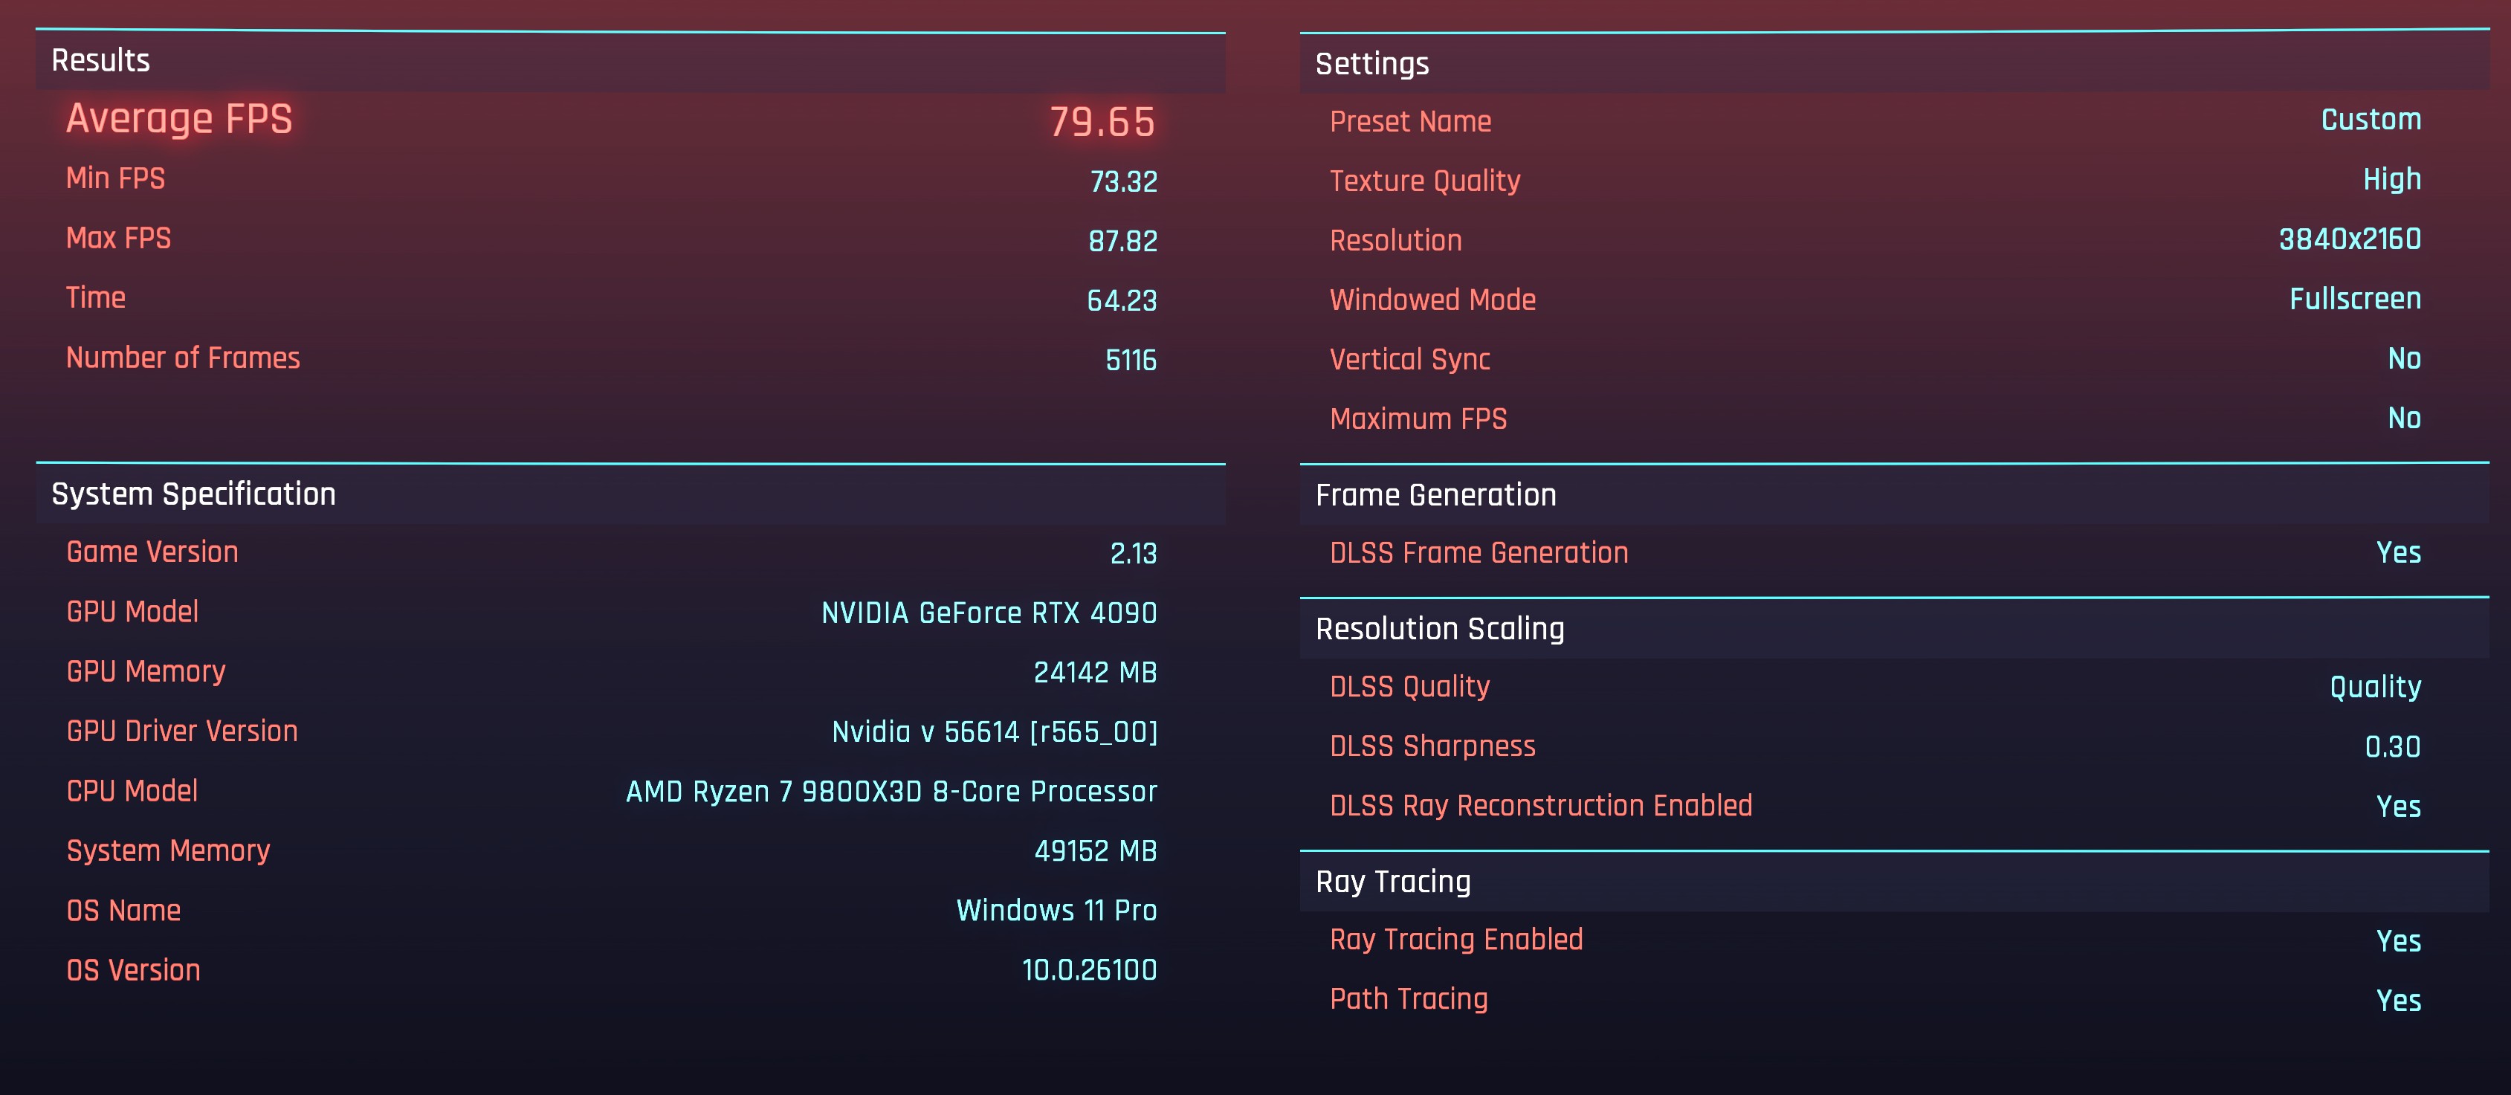
Task: Select the Resolution label
Action: pos(1396,241)
